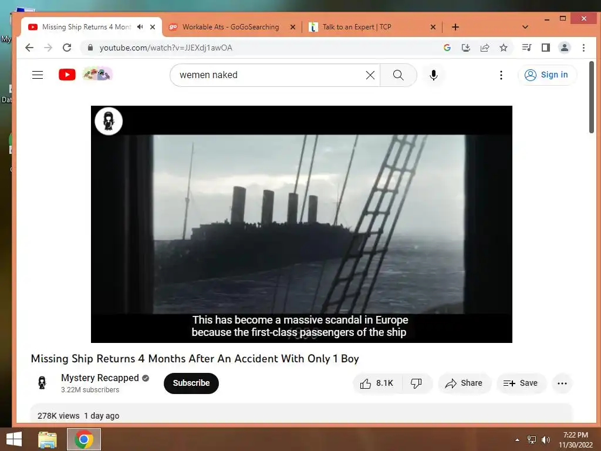Open clock showing 7:22 PM
The width and height of the screenshot is (601, 451).
pyautogui.click(x=575, y=440)
